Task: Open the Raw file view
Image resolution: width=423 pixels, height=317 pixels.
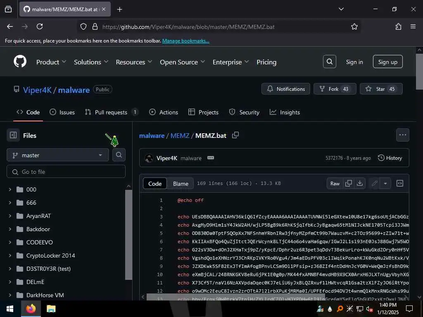Action: click(x=335, y=183)
